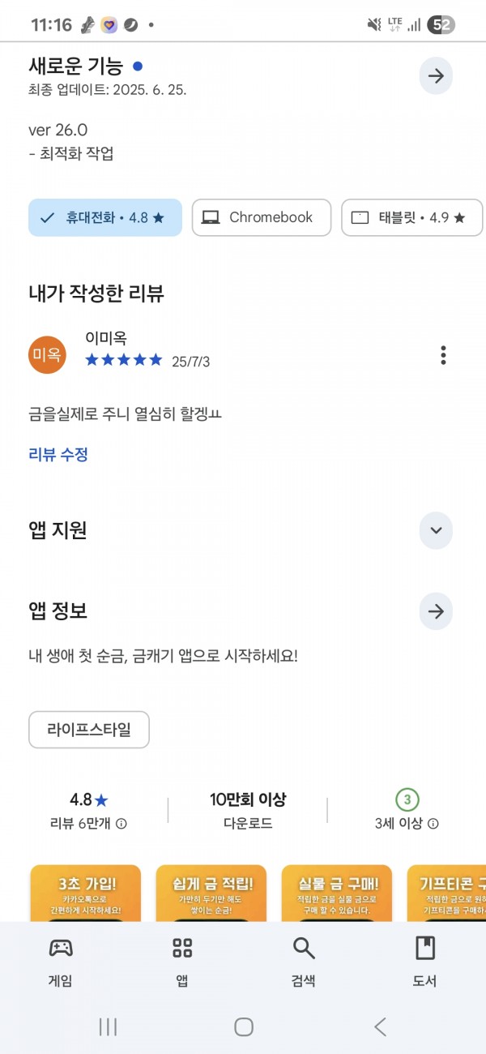Open the 검색 magnifier icon
The height and width of the screenshot is (1054, 486).
coord(304,948)
